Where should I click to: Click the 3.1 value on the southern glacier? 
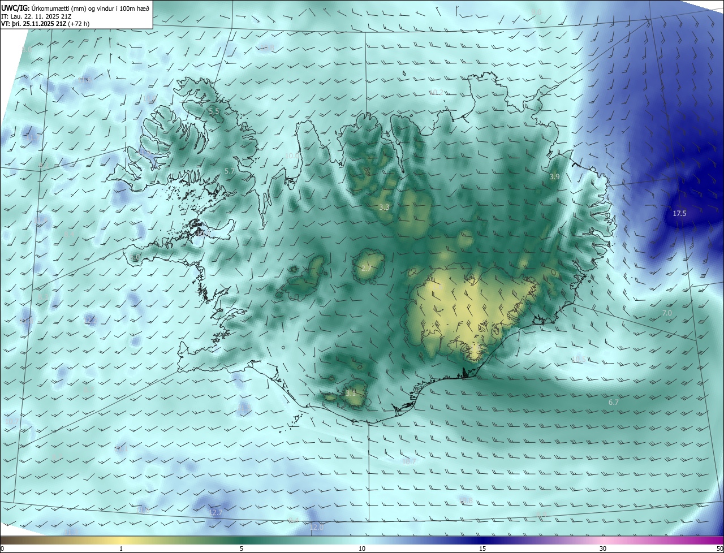coord(351,392)
